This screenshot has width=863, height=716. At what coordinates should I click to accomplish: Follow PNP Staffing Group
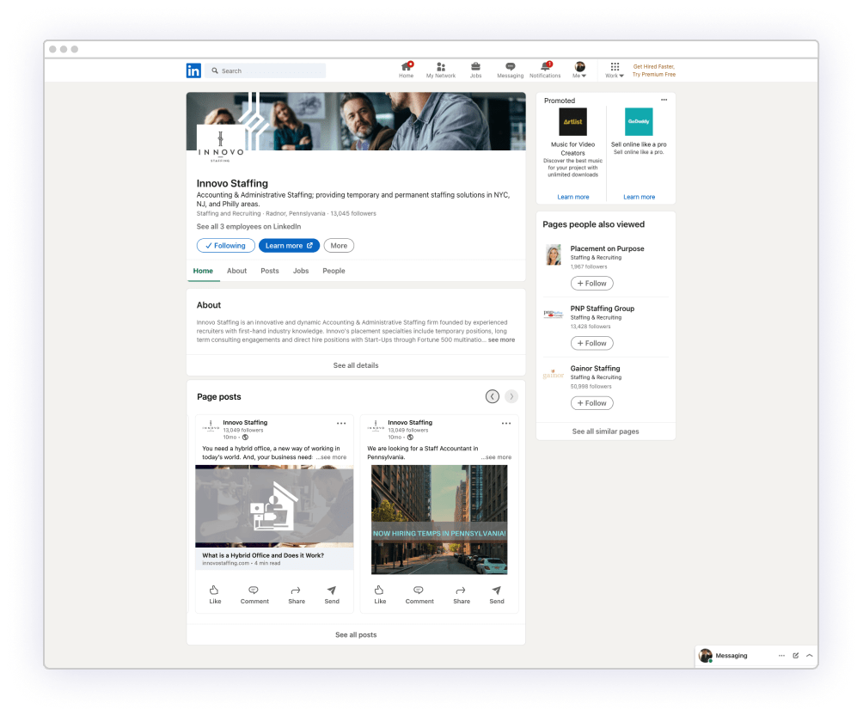[x=591, y=343]
